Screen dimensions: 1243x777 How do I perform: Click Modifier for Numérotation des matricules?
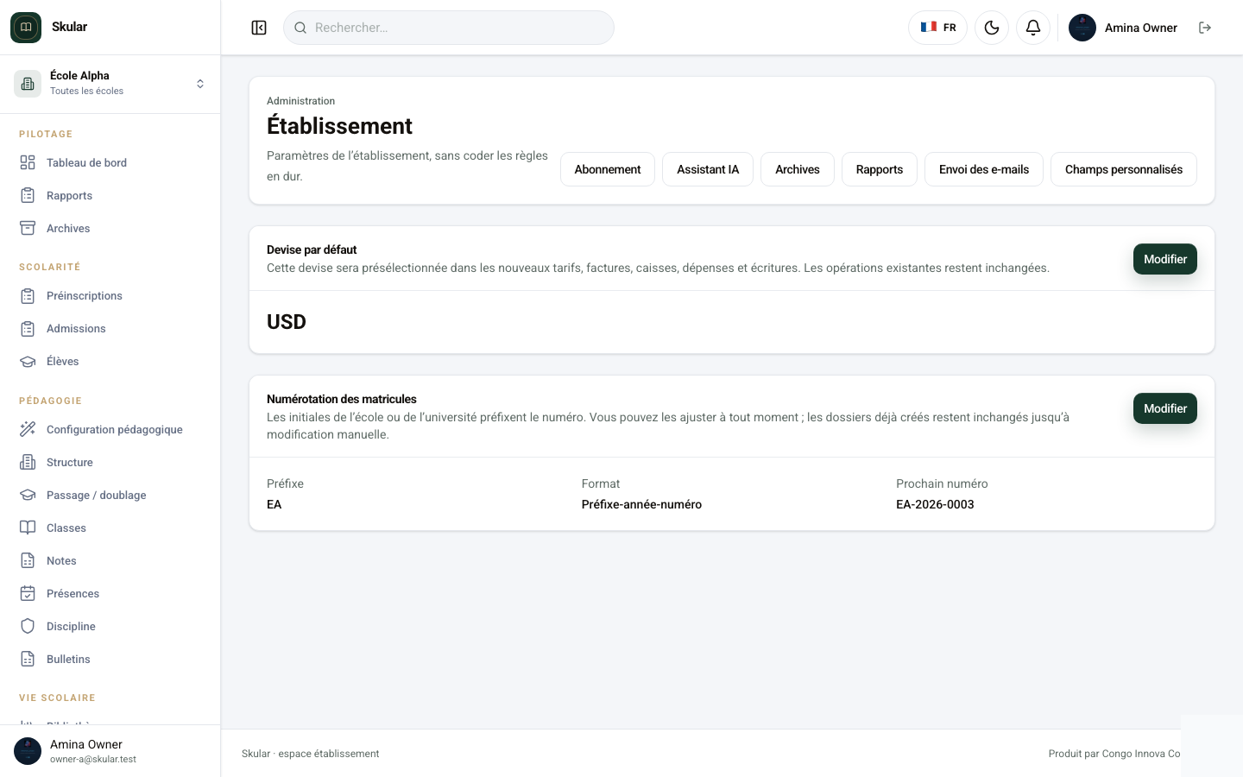[1165, 408]
